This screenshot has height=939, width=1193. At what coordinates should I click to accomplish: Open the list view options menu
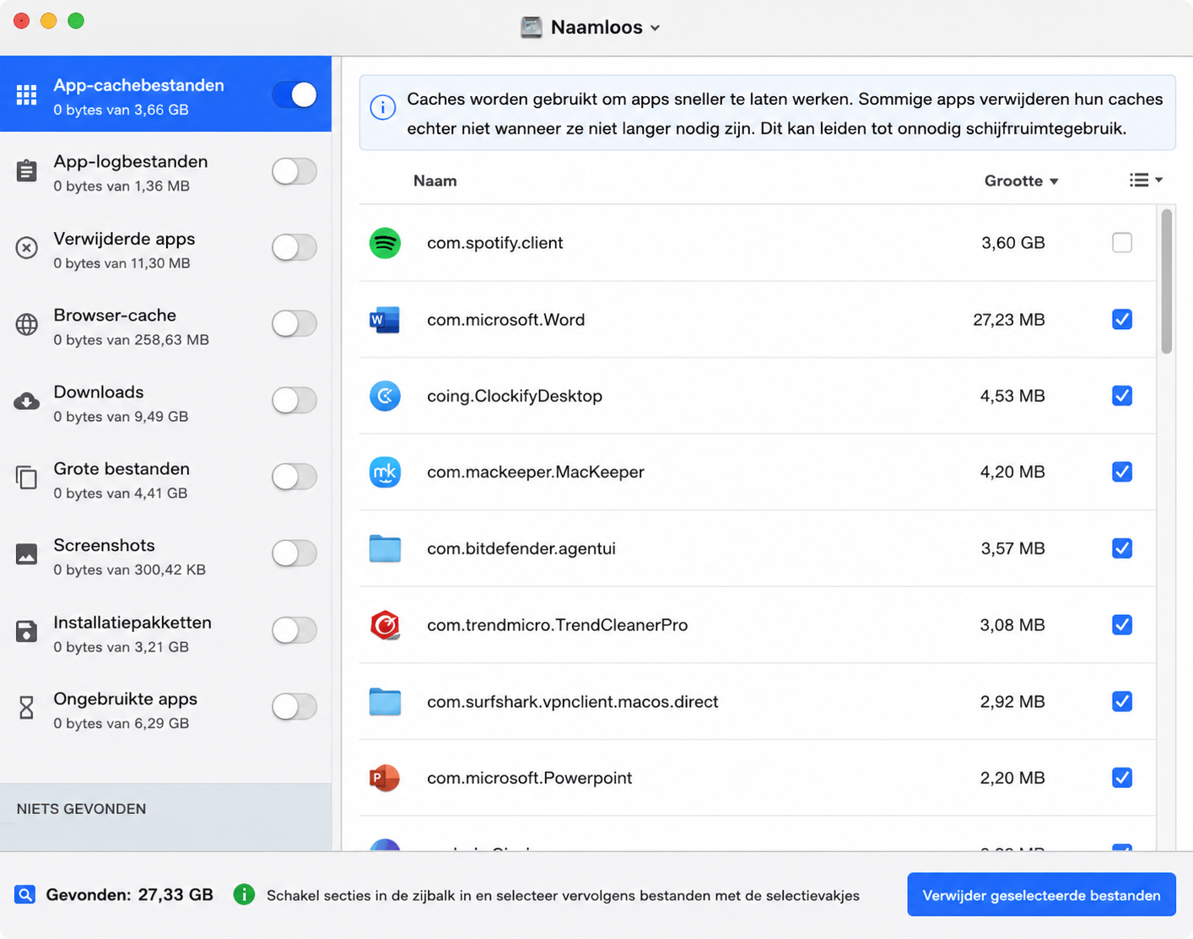click(1146, 181)
